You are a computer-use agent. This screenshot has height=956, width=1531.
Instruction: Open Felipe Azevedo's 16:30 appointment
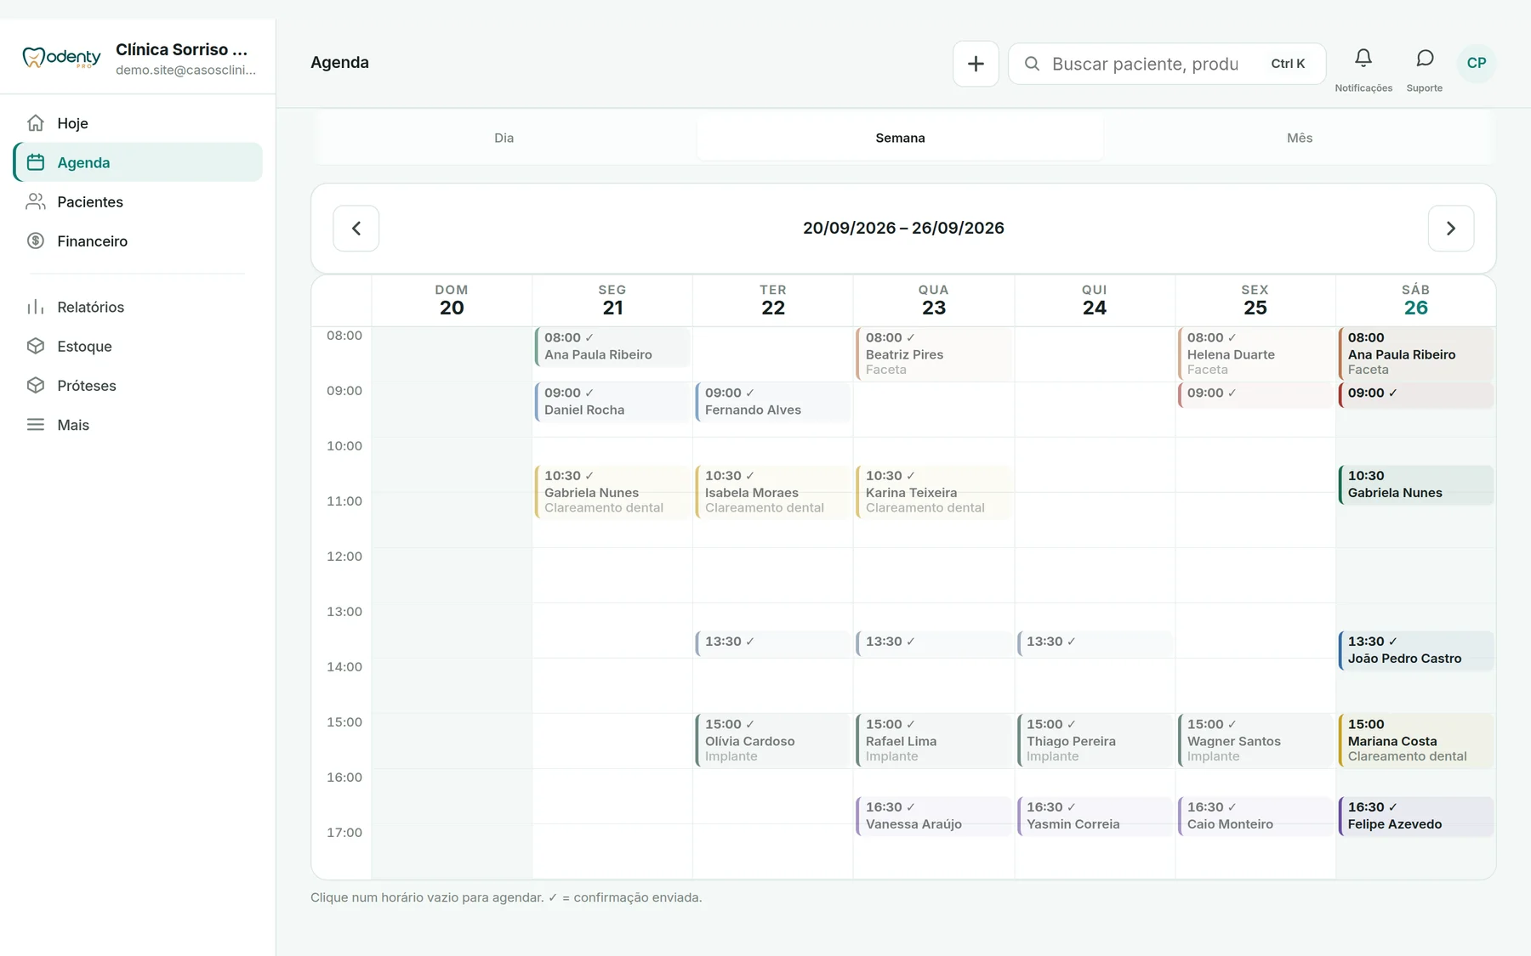click(x=1416, y=816)
